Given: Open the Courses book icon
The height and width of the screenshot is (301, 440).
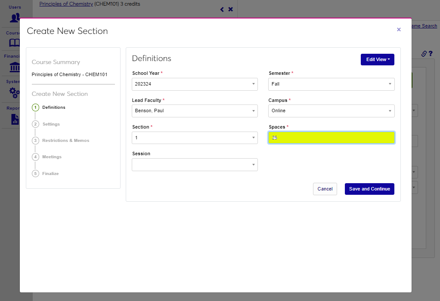Looking at the screenshot, I should (x=15, y=43).
